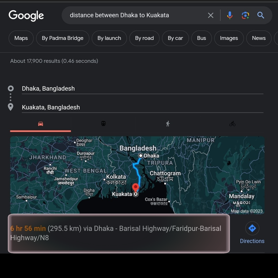Switch to Images results
The image size is (278, 278).
pyautogui.click(x=229, y=38)
